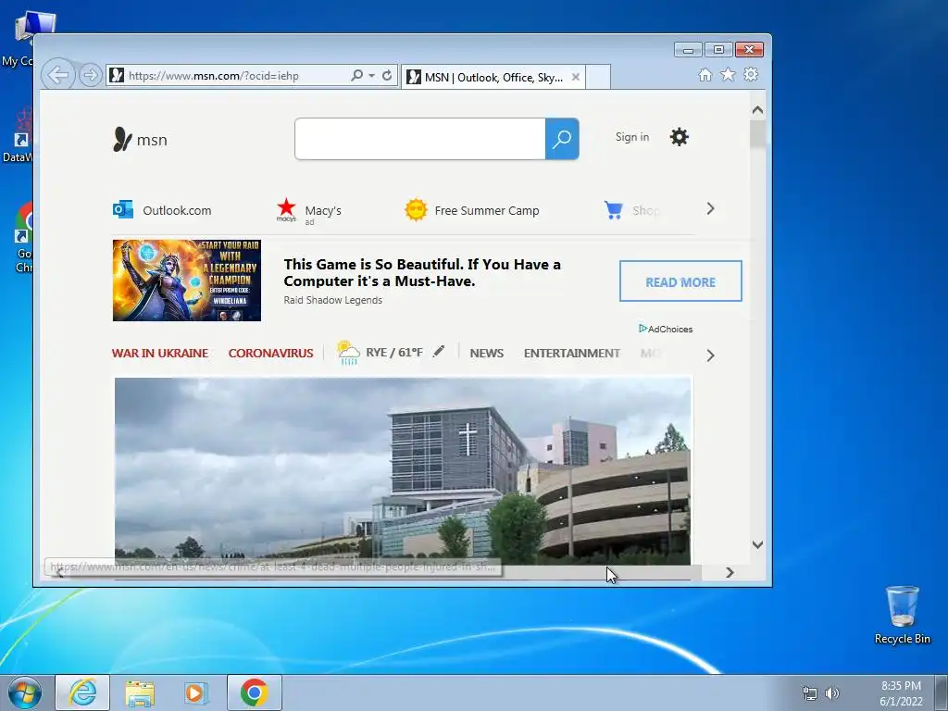This screenshot has height=711, width=948.
Task: Open the Macy's ad link
Action: [x=323, y=210]
